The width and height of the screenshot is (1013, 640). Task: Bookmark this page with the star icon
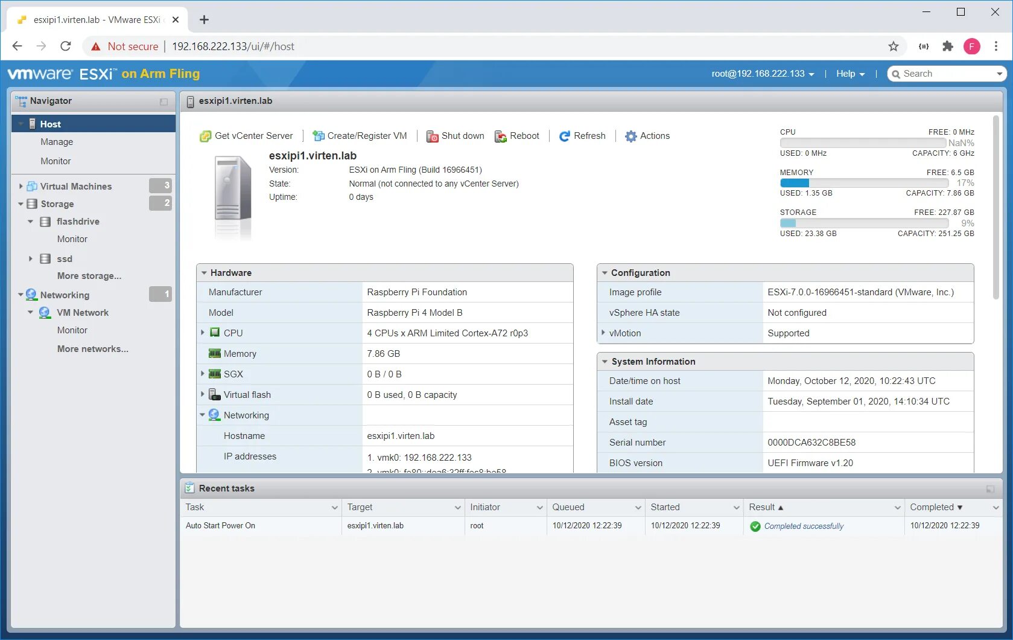tap(894, 46)
